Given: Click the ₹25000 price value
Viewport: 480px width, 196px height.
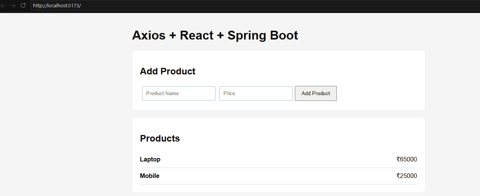Looking at the screenshot, I should pyautogui.click(x=406, y=176).
